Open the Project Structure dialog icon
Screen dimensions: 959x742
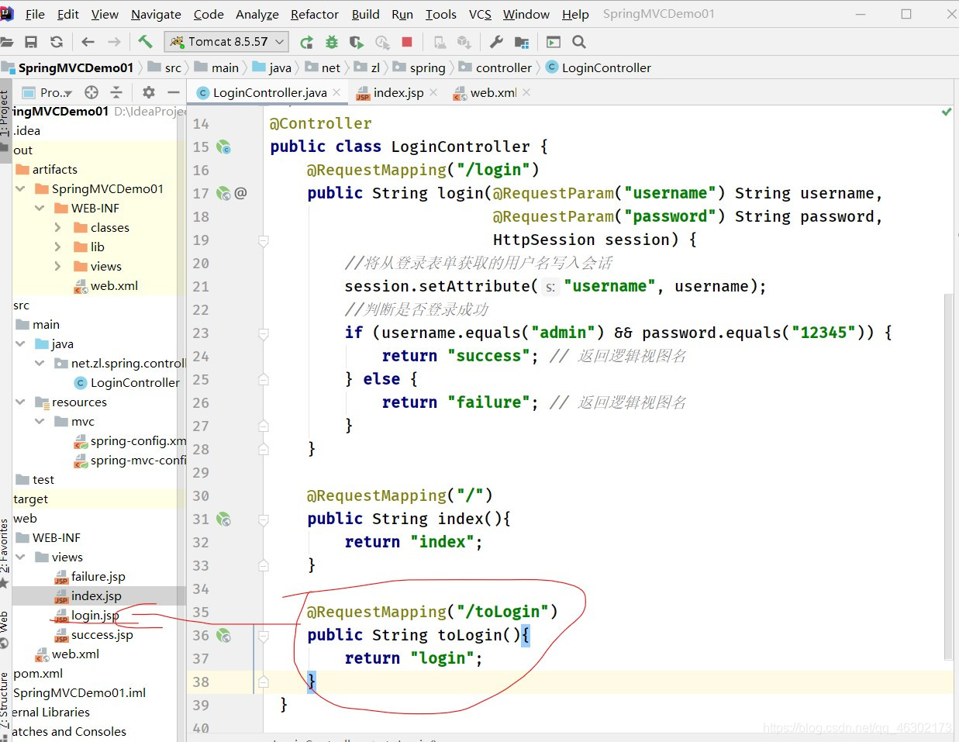coord(522,42)
